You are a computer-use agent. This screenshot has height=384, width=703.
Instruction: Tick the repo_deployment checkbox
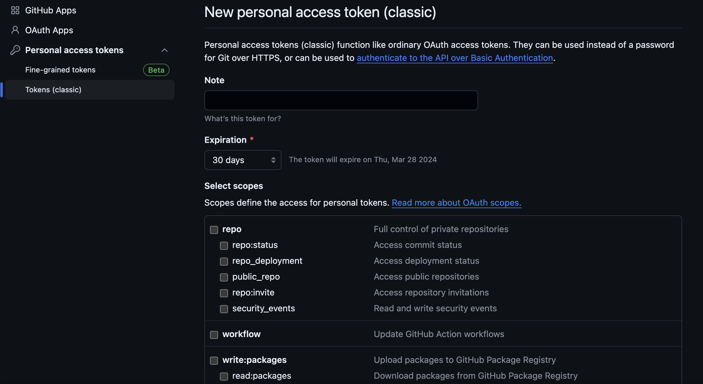coord(224,262)
